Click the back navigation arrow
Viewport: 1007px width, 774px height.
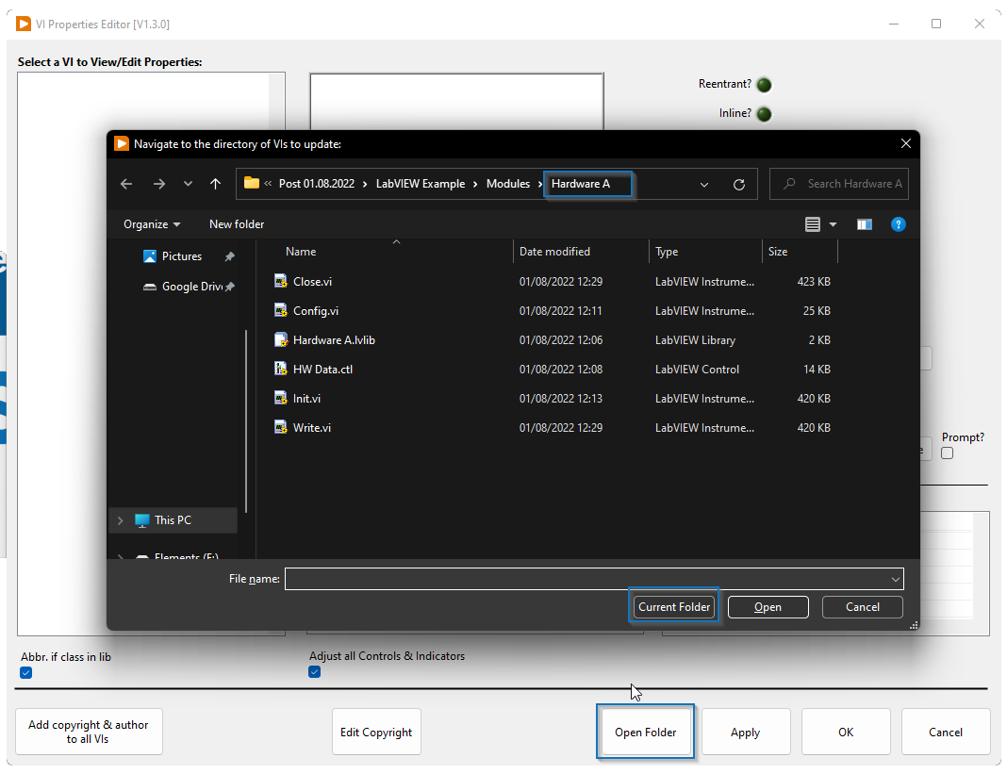[x=126, y=184]
